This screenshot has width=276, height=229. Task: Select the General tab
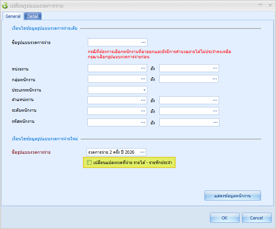click(13, 16)
